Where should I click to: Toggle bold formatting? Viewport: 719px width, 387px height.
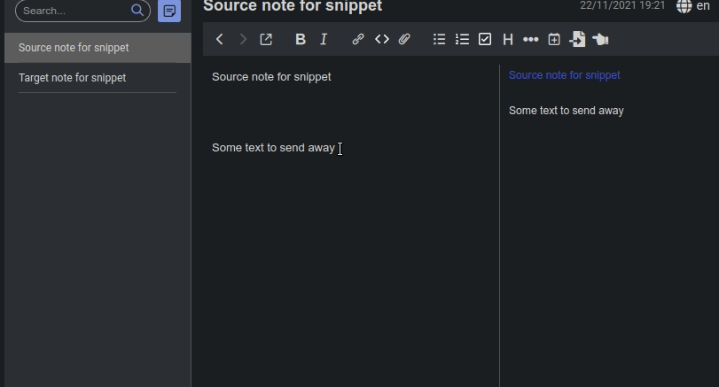301,39
